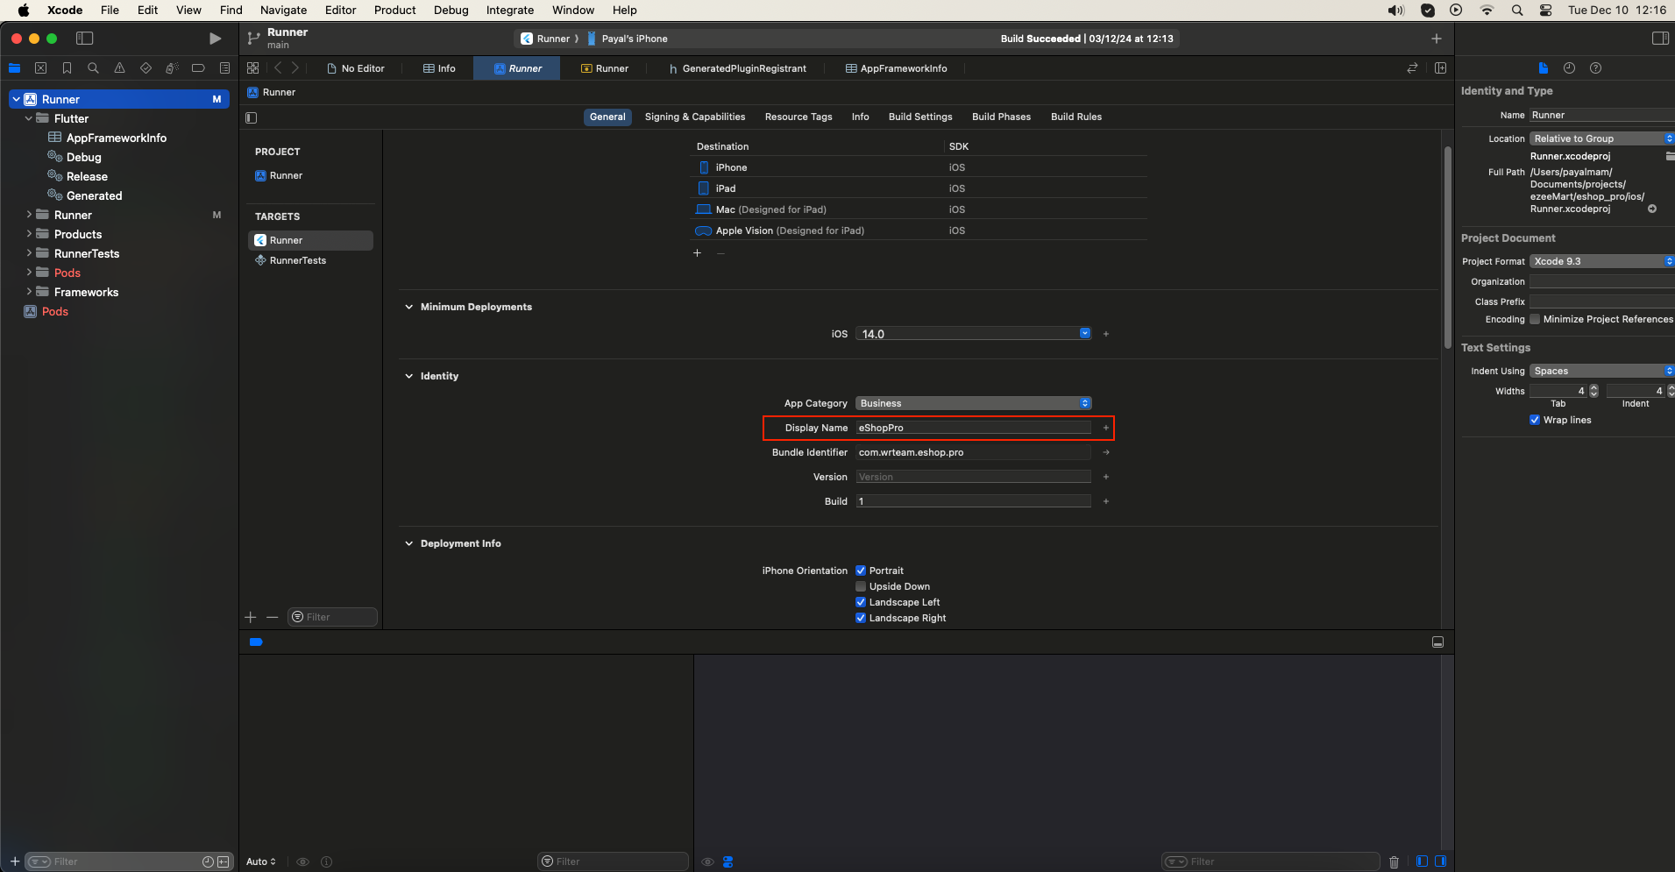Toggle the inspectors panel icon
Screen dimensions: 1675x872
tap(1660, 39)
